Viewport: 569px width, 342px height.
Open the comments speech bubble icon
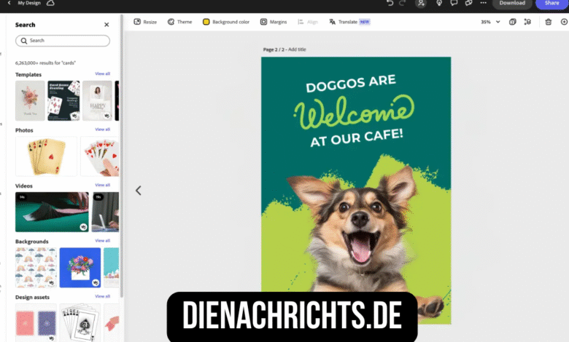coord(454,3)
